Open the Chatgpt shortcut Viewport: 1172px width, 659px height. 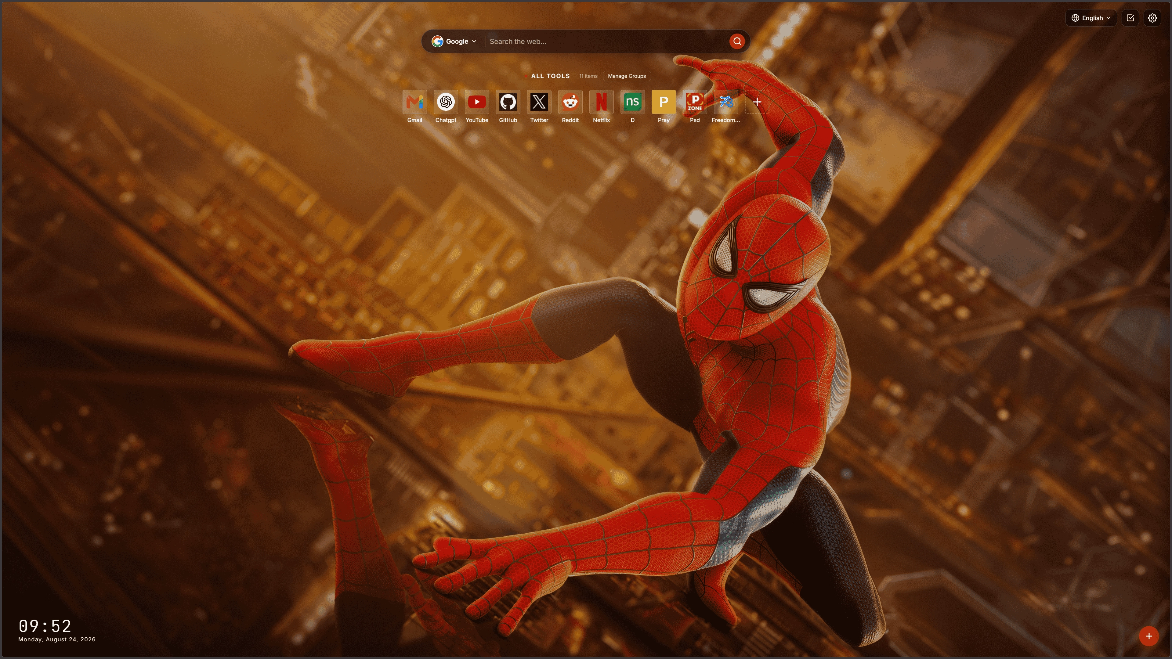click(x=445, y=102)
